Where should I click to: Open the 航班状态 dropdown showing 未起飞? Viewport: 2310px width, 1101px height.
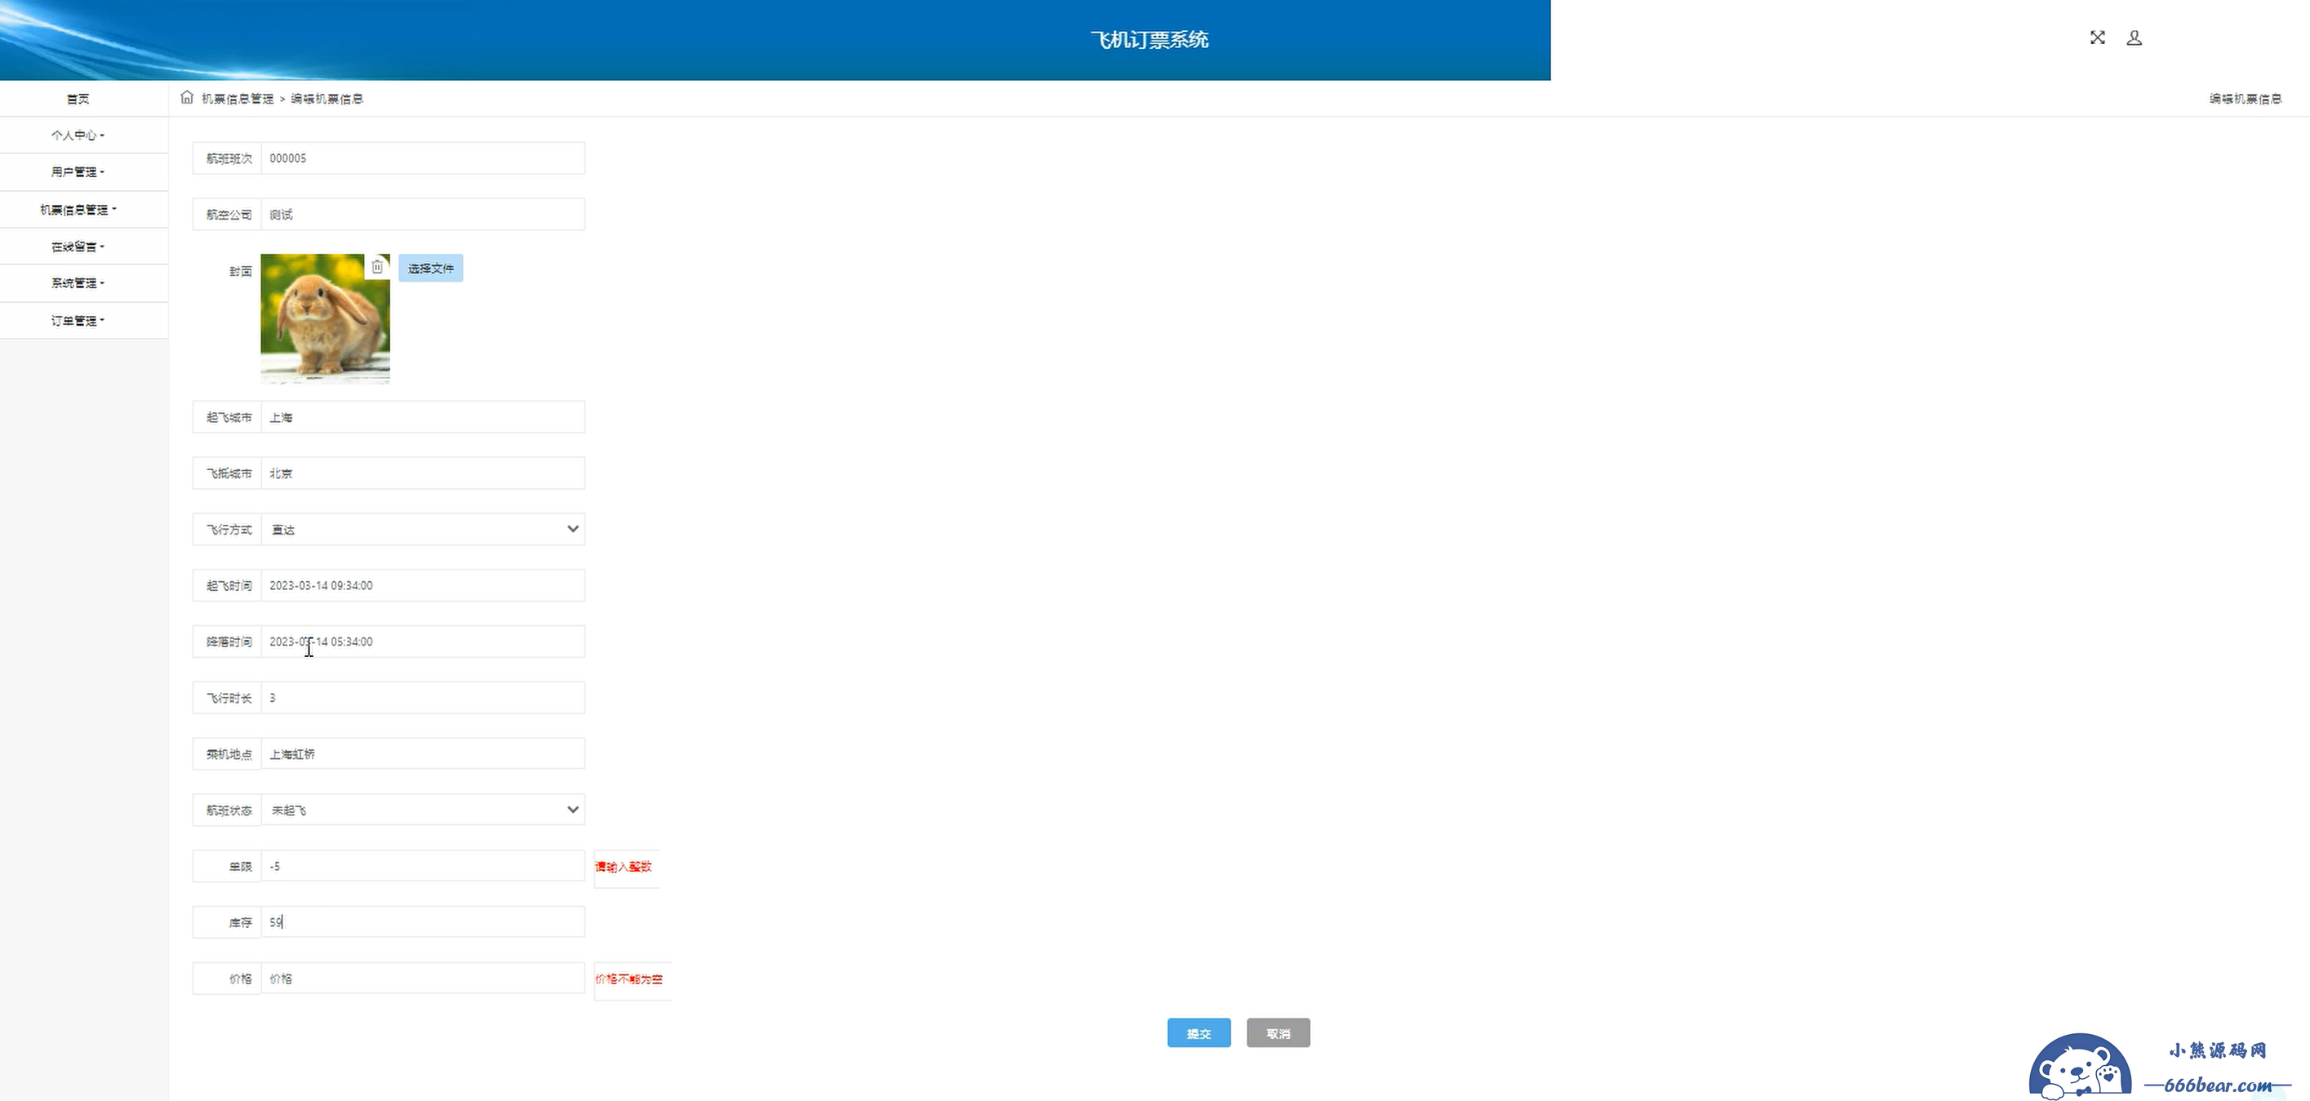424,810
